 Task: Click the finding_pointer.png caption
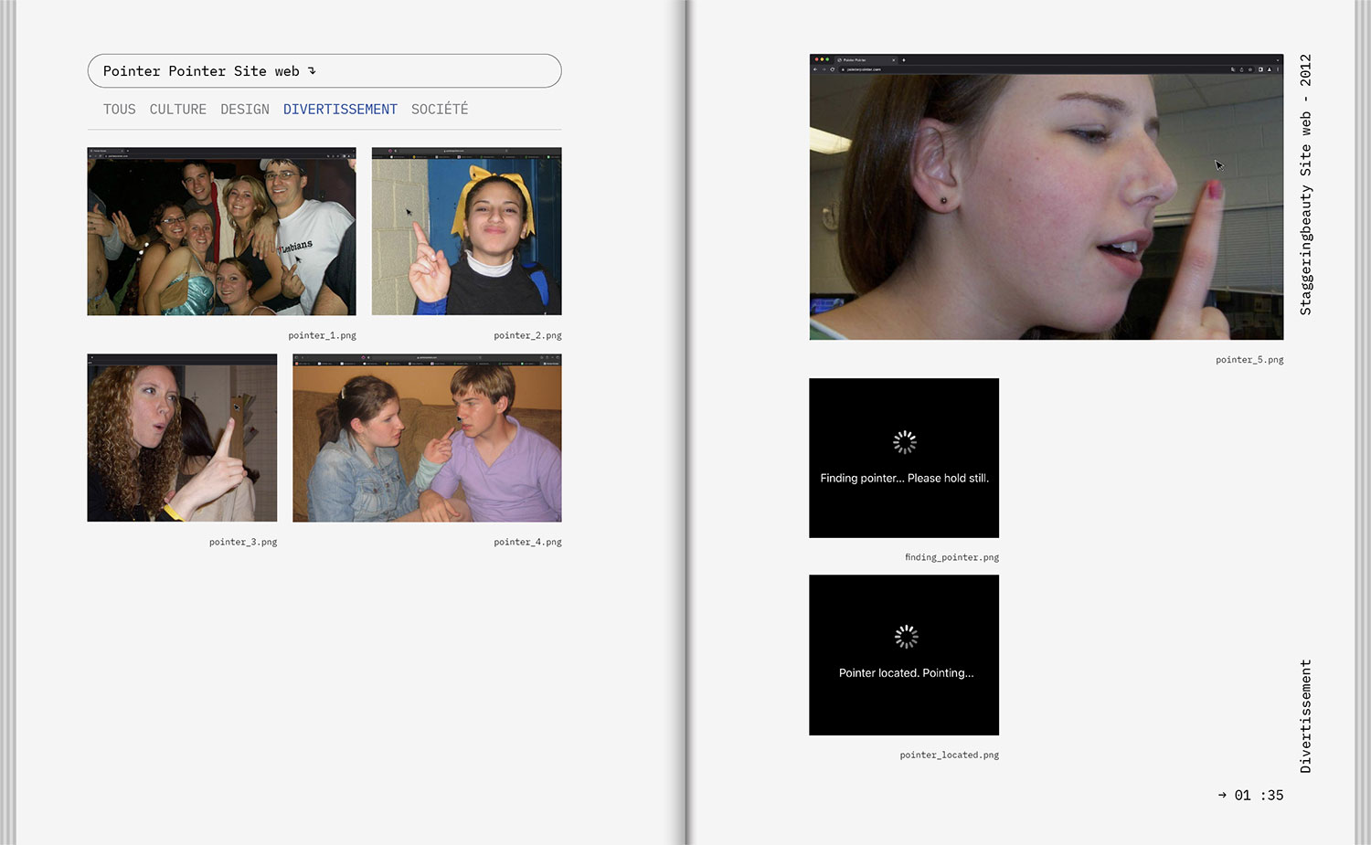click(x=951, y=557)
